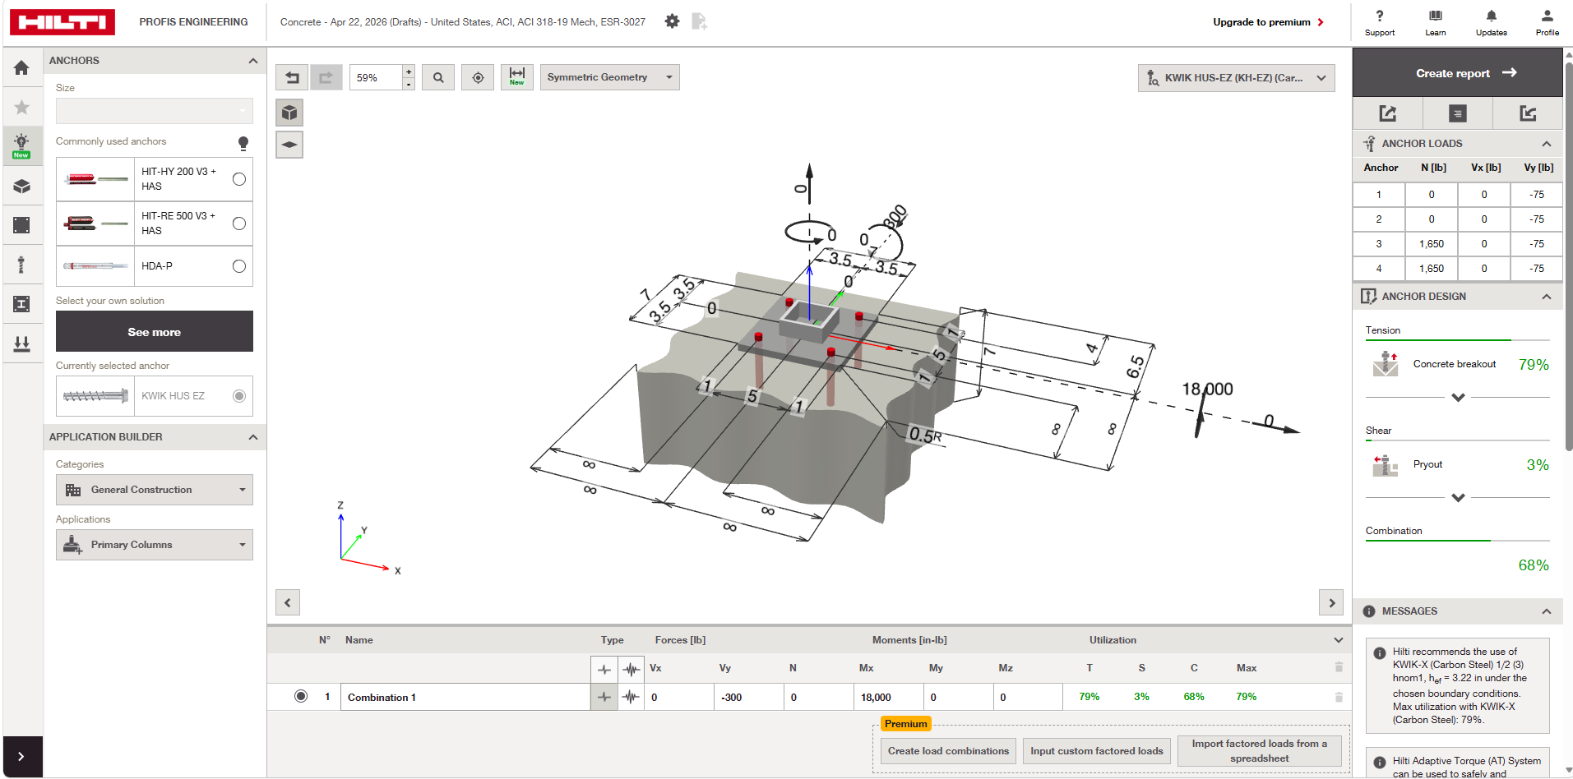
Task: Switch to flat plane view icon
Action: (289, 145)
